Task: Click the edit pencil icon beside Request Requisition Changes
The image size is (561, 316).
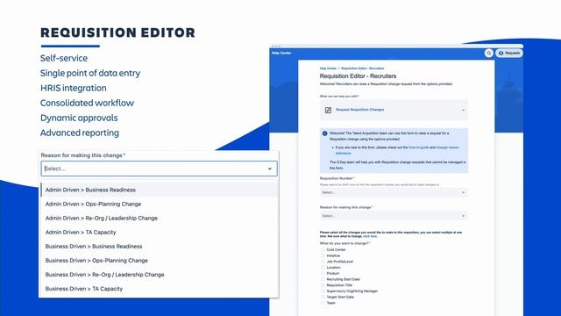Action: coord(328,110)
